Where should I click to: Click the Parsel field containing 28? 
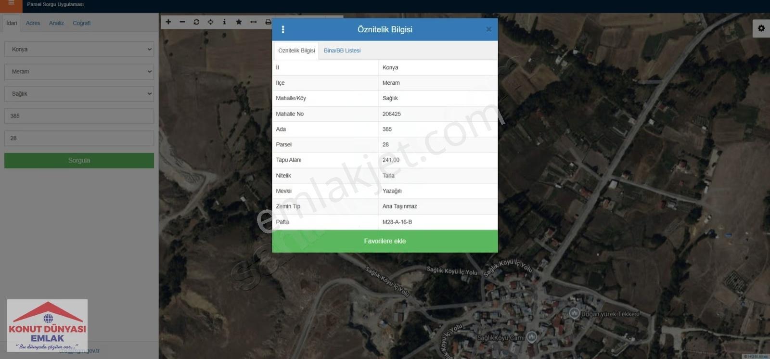(x=79, y=138)
